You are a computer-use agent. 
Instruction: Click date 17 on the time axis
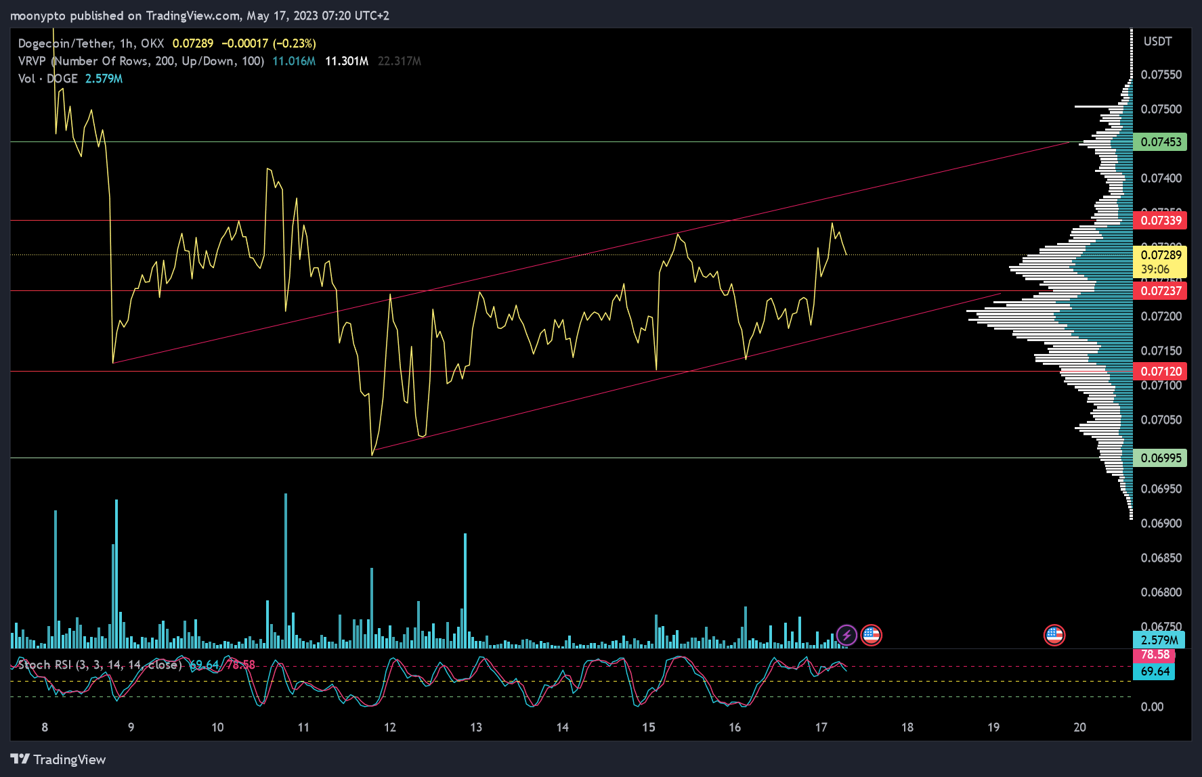point(821,728)
